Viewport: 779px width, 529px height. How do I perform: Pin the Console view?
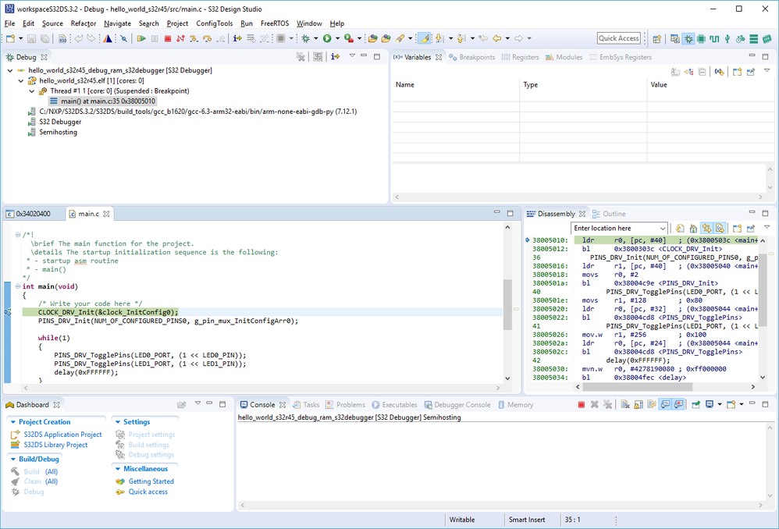tap(696, 403)
